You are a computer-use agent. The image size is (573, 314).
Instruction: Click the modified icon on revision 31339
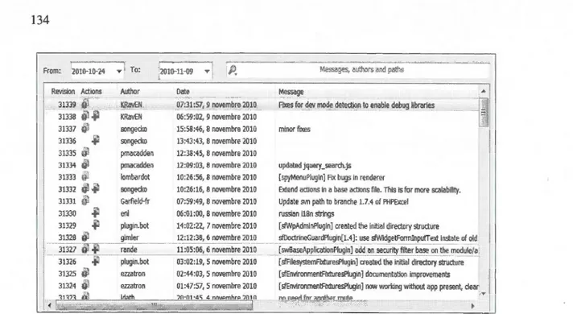85,104
